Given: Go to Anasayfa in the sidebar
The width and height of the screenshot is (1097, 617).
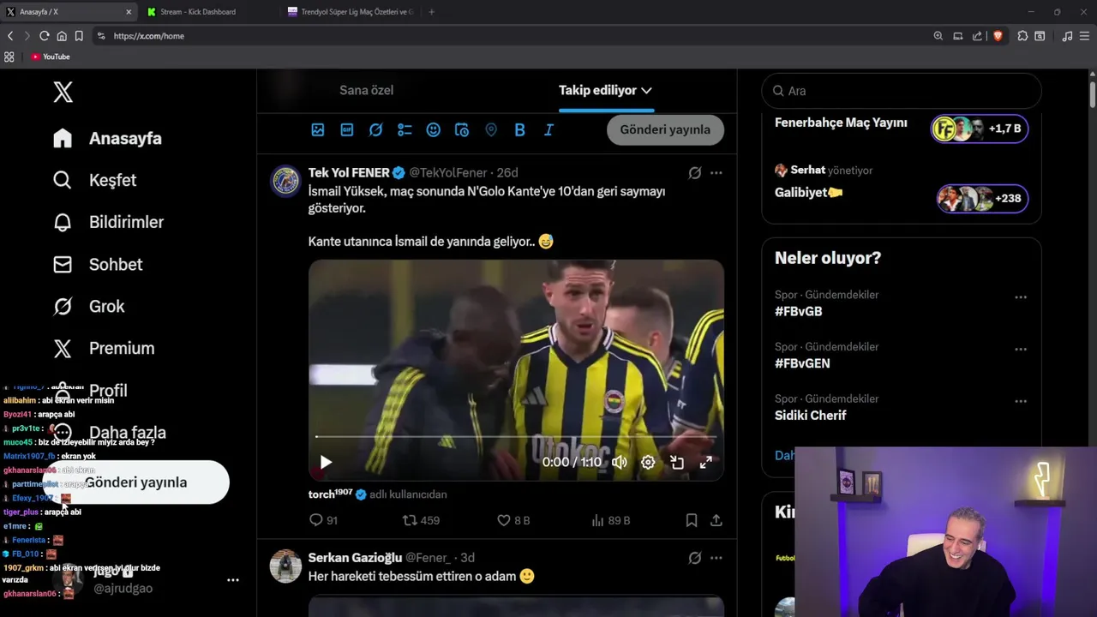Looking at the screenshot, I should [108, 138].
